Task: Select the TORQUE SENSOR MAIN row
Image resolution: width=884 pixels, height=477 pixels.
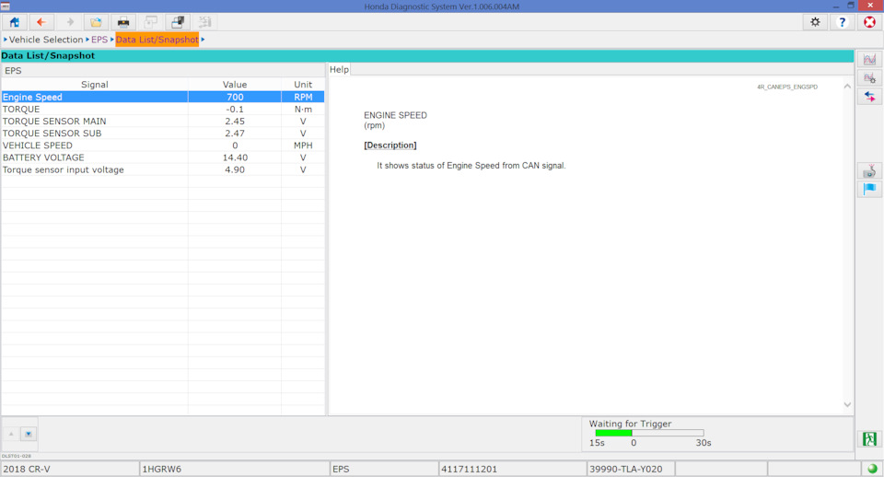Action: pos(162,122)
